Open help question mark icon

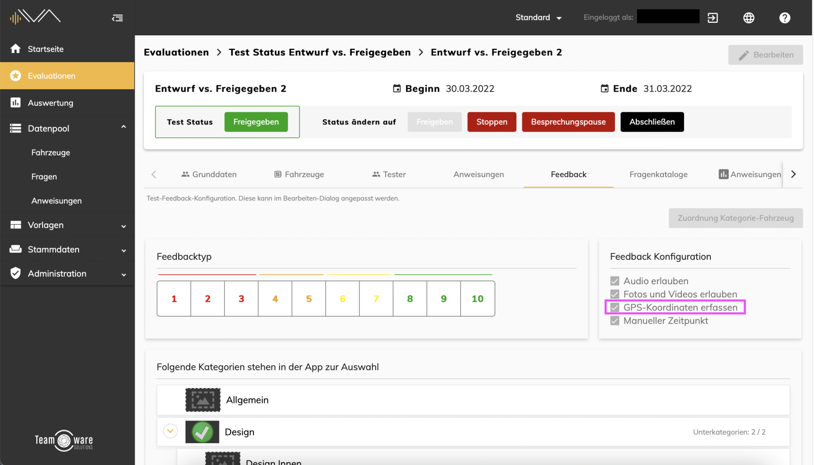pyautogui.click(x=784, y=18)
